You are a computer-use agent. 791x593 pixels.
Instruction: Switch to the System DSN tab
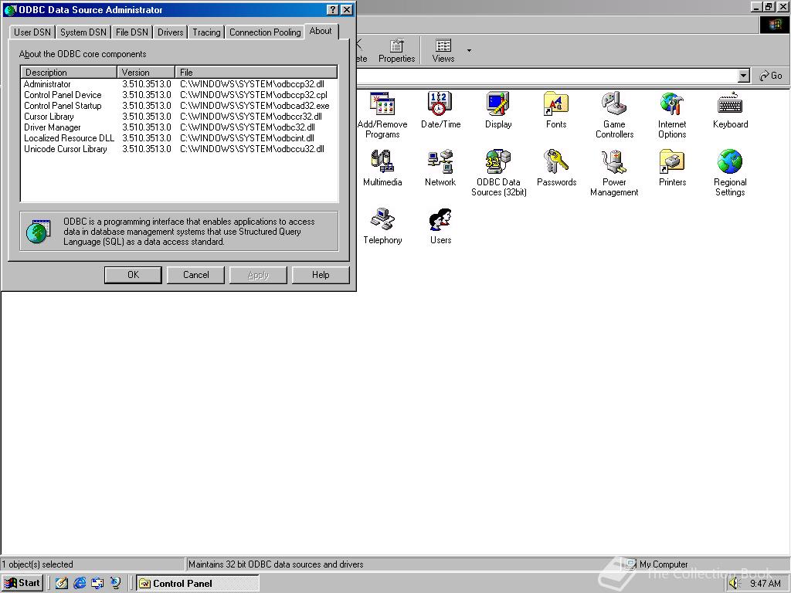83,32
